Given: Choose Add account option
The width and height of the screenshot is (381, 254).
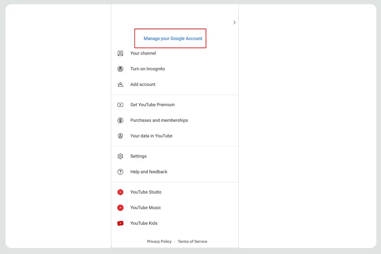Looking at the screenshot, I should coord(175,84).
